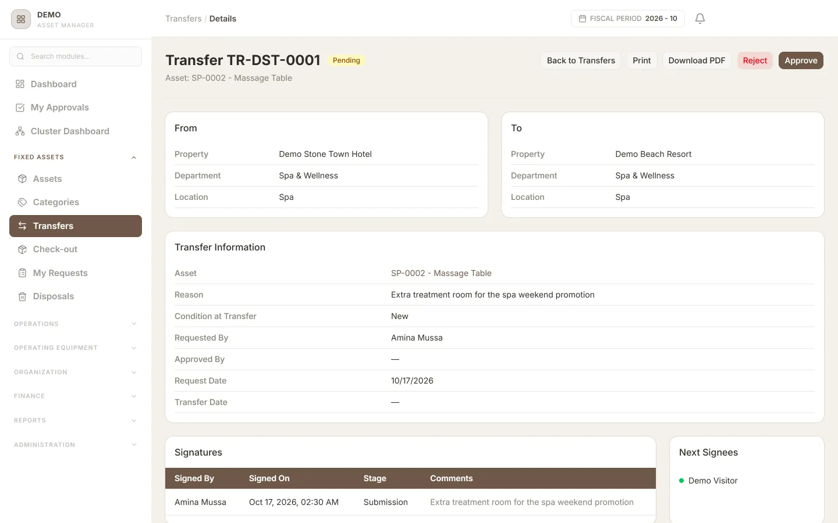Screen dimensions: 838x523
Task: Click the calendar icon in Fiscal Period
Action: (583, 19)
